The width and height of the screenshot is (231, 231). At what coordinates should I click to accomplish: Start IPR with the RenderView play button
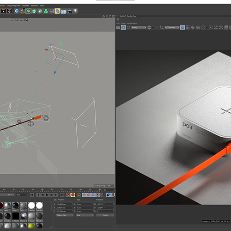point(123,27)
